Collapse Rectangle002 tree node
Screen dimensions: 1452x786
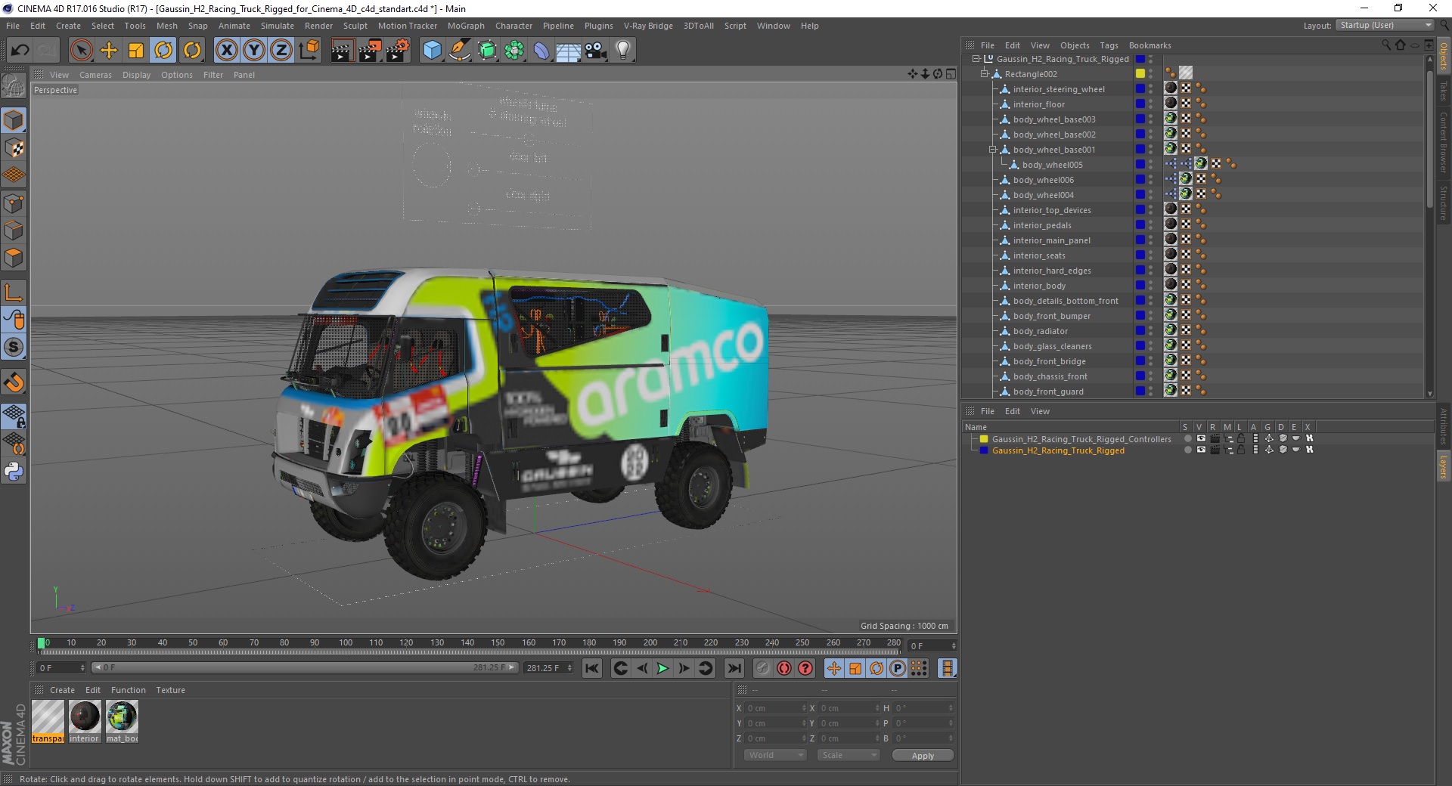click(985, 74)
